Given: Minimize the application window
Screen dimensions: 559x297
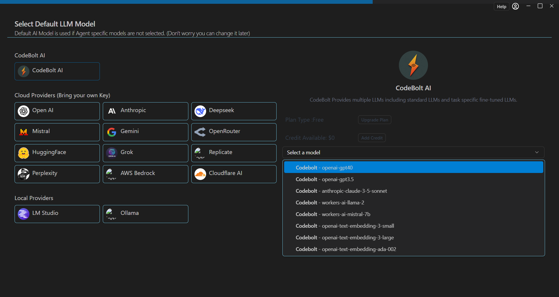Looking at the screenshot, I should tap(528, 6).
